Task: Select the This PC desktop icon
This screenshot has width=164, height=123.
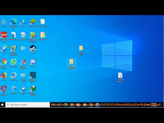Action: click(x=4, y=23)
